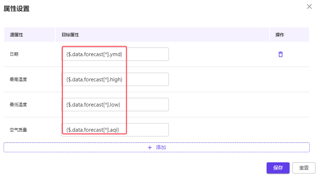The height and width of the screenshot is (176, 318).
Task: Click the 操作 column header
Action: click(280, 35)
